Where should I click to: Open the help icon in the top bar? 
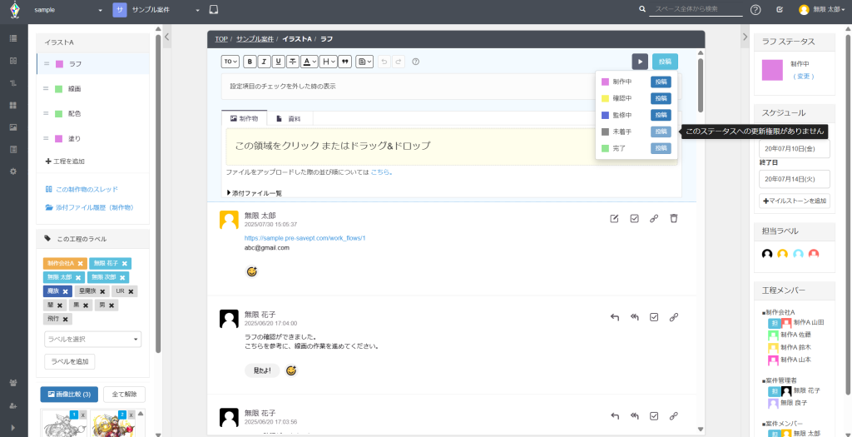tap(755, 10)
